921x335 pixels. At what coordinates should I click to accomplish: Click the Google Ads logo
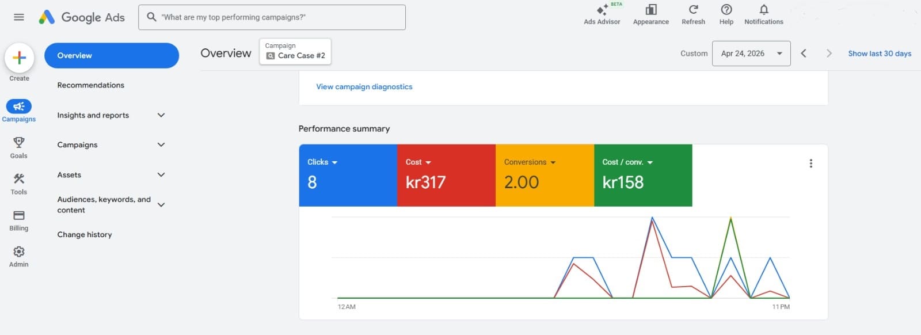[x=82, y=17]
